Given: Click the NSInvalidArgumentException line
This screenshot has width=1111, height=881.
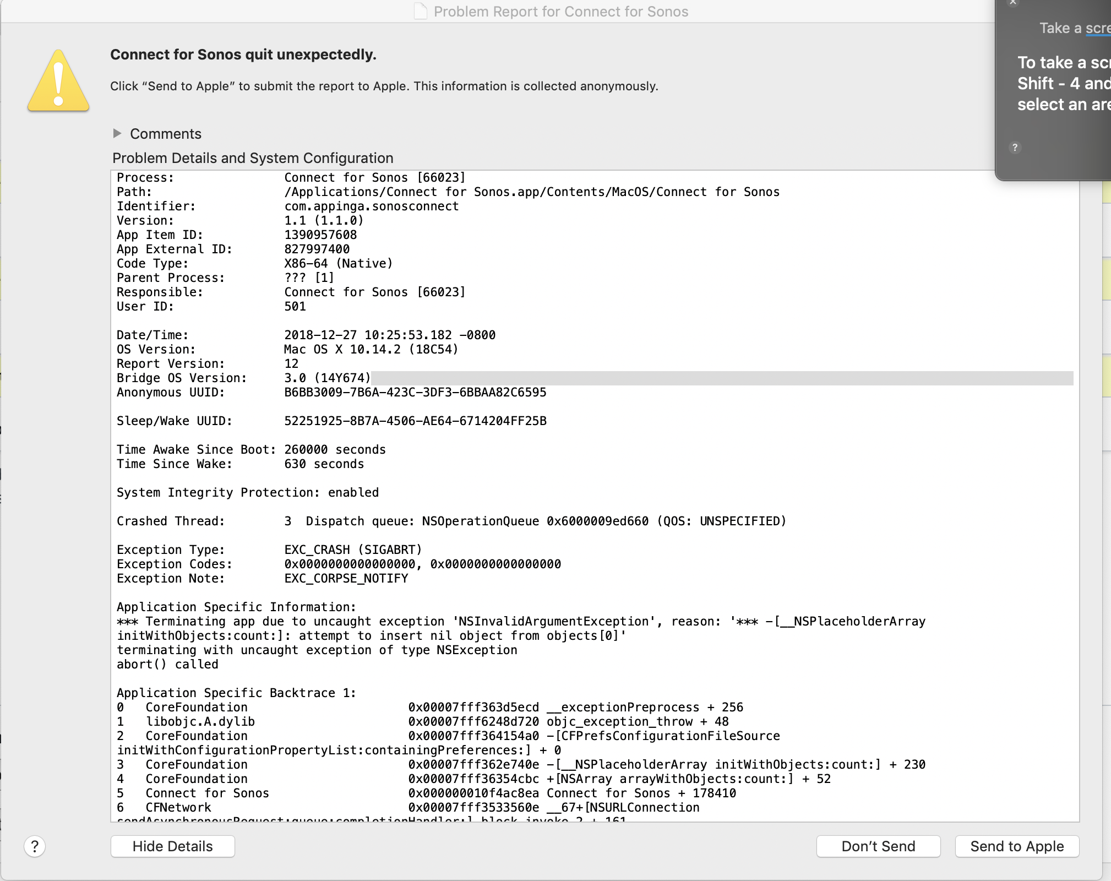Looking at the screenshot, I should (x=521, y=622).
